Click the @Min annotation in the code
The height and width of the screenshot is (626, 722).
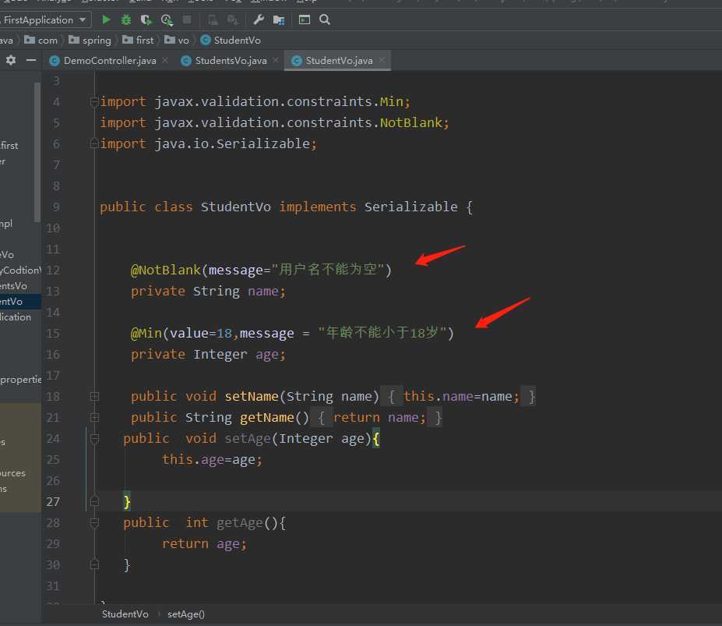[146, 334]
